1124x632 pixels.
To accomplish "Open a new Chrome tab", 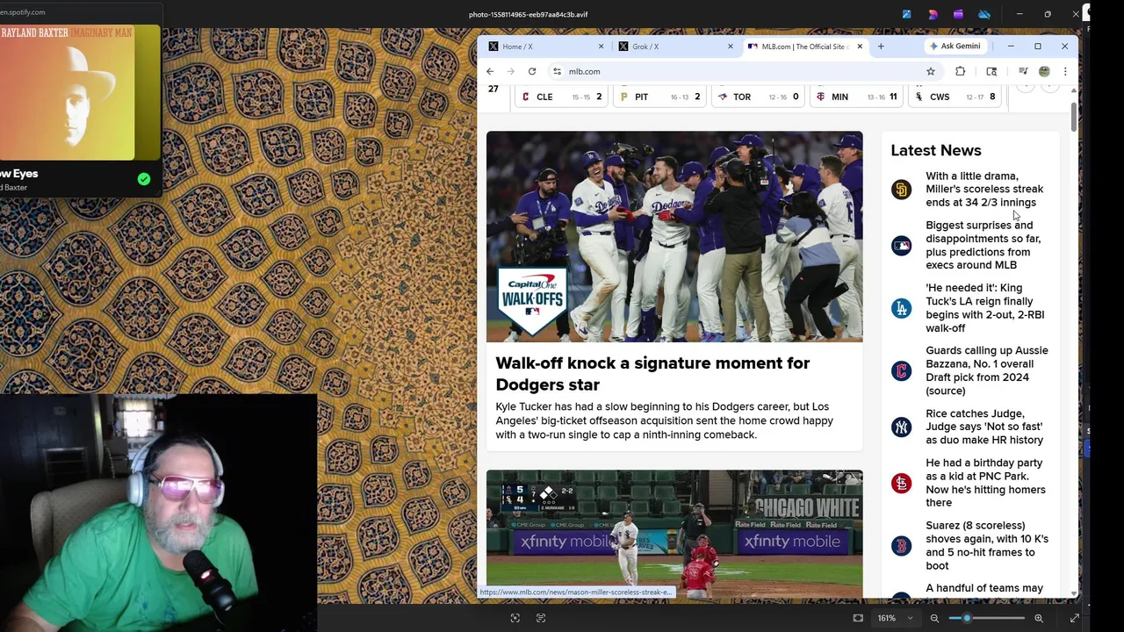I will tap(881, 47).
